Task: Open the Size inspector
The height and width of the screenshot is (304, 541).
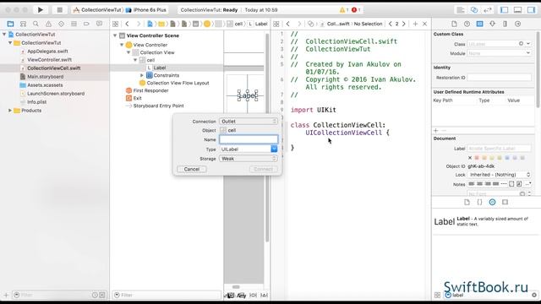Action: (505, 24)
